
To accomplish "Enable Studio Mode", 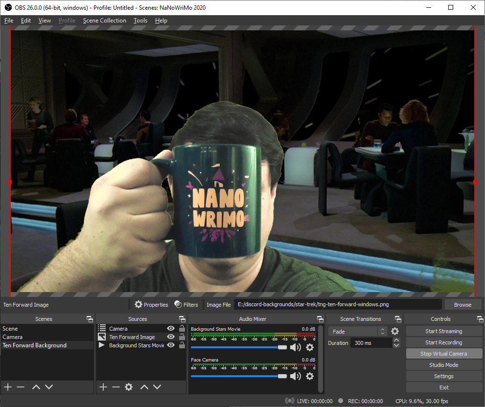I will pos(444,365).
